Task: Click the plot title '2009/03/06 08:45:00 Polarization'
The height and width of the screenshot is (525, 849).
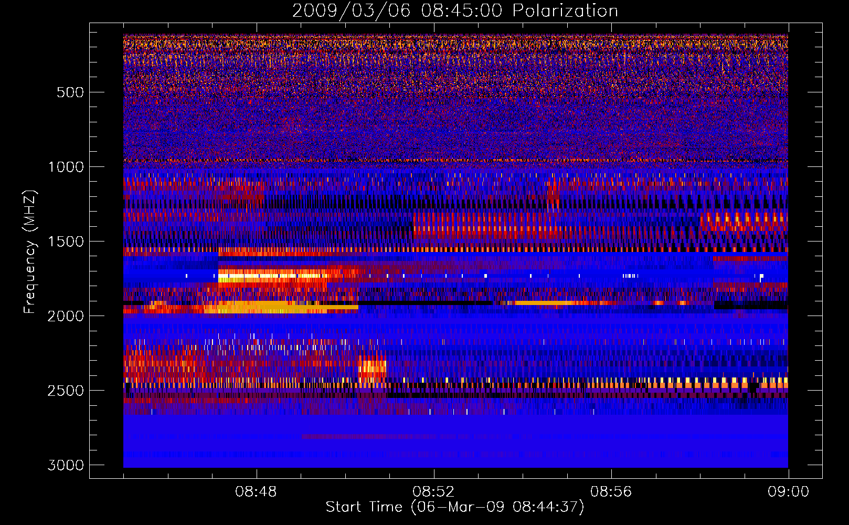Action: 455,11
